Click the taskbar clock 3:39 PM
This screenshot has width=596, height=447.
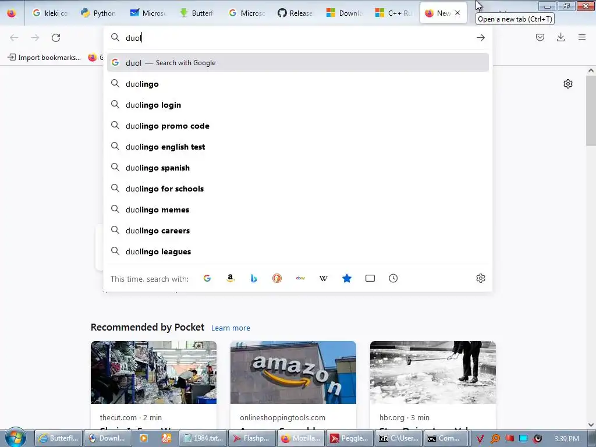point(566,439)
